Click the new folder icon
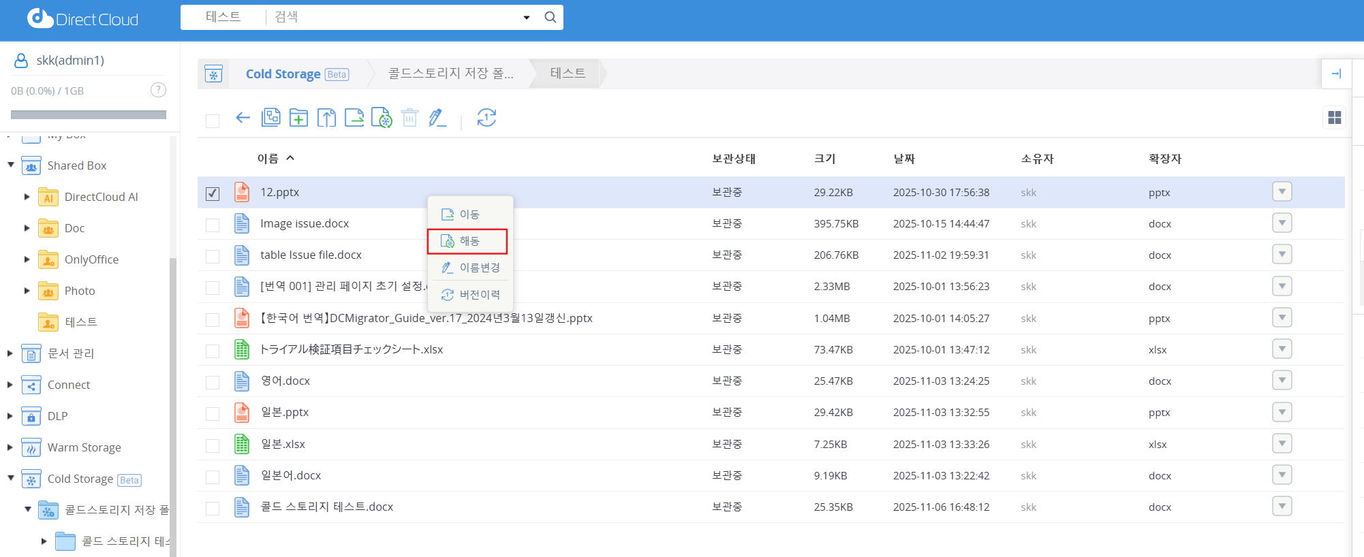 [x=298, y=118]
